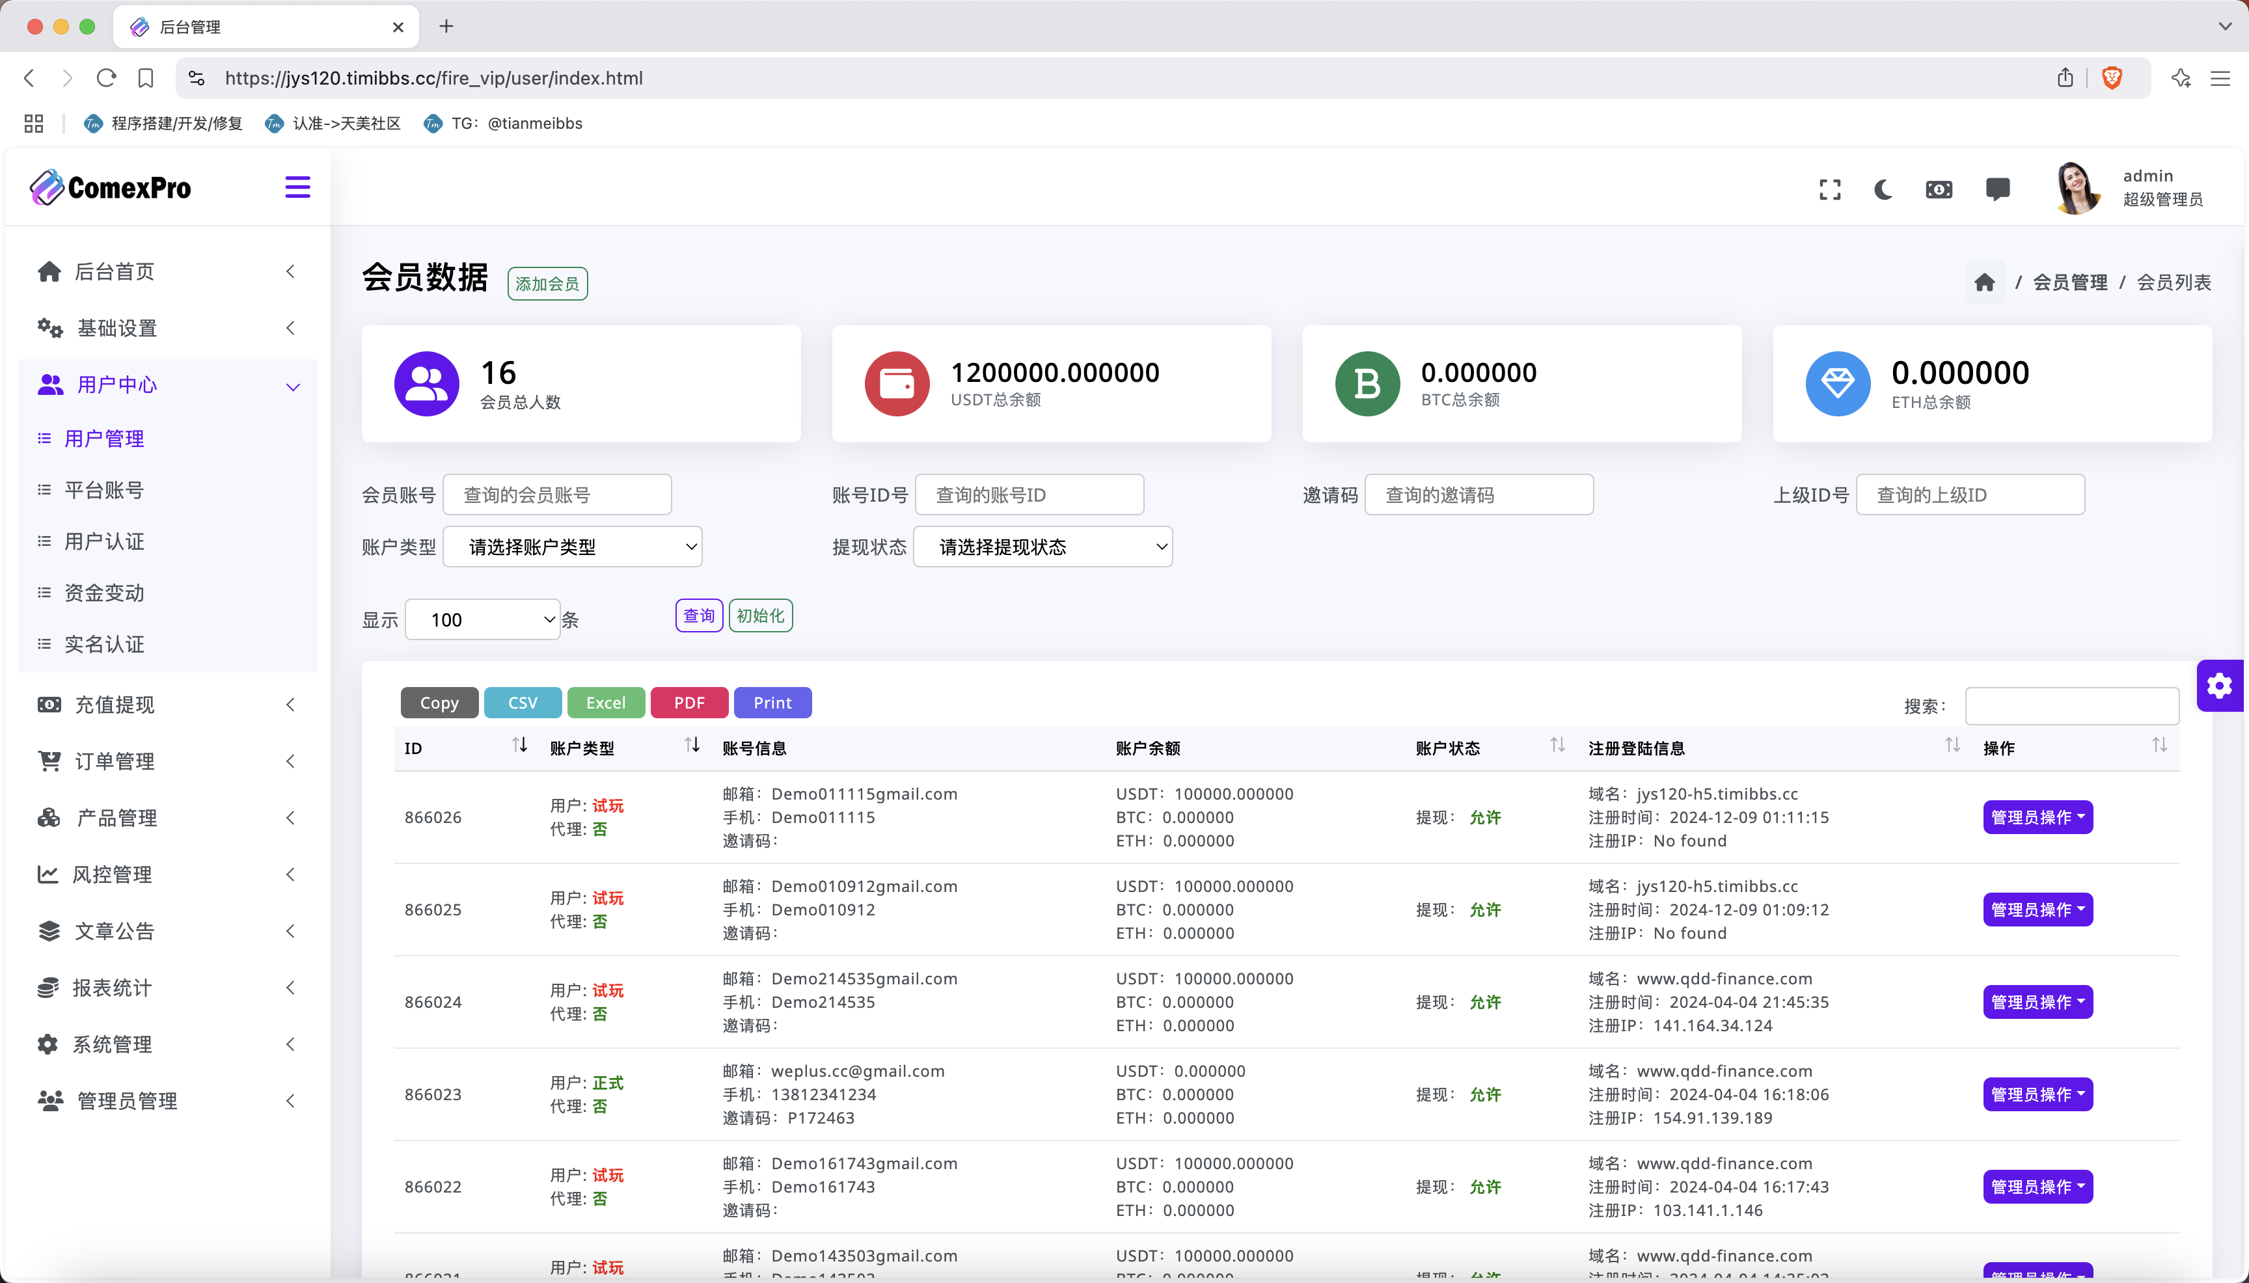Click the Print button

773,702
